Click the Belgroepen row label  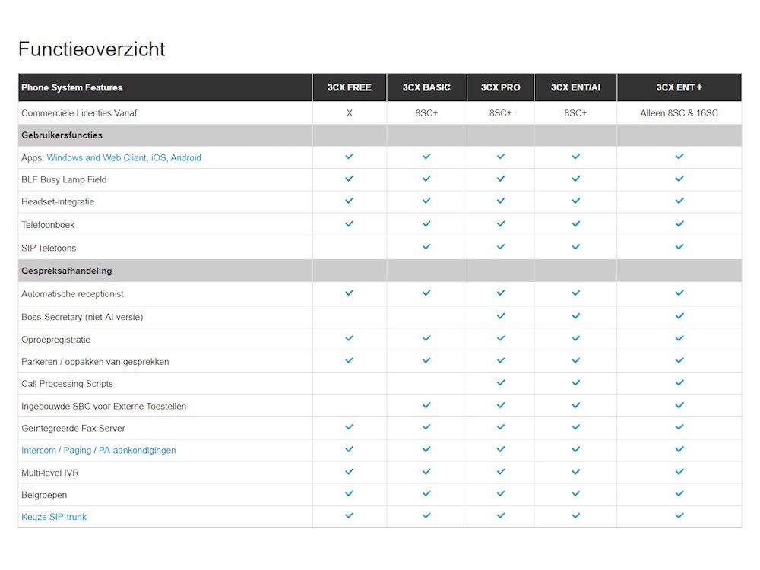[x=44, y=495]
